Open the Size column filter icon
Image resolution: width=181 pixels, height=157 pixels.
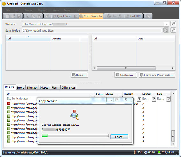pos(169,99)
